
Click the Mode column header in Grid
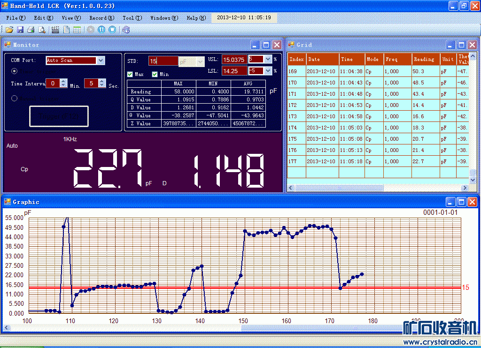tap(374, 59)
